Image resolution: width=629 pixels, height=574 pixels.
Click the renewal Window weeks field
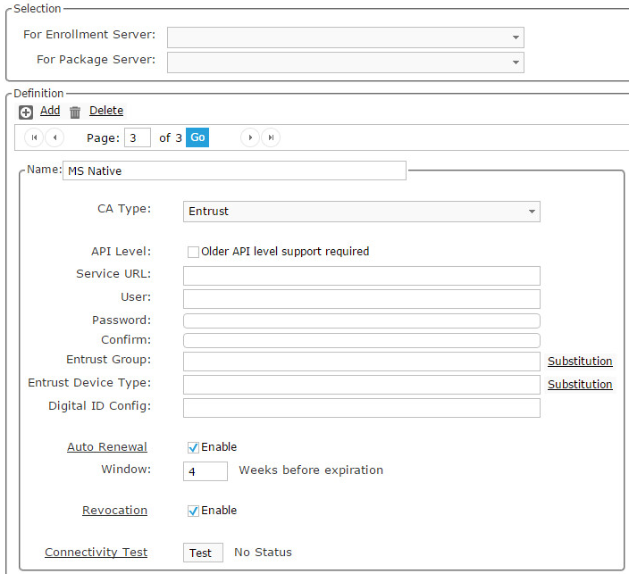[x=205, y=471]
